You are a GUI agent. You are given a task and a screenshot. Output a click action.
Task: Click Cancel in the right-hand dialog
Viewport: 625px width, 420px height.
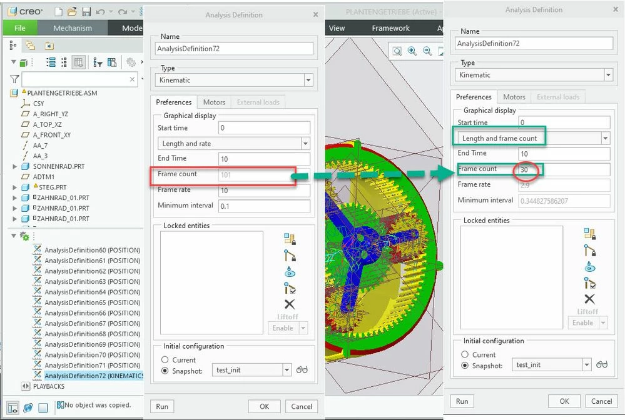[x=601, y=401]
